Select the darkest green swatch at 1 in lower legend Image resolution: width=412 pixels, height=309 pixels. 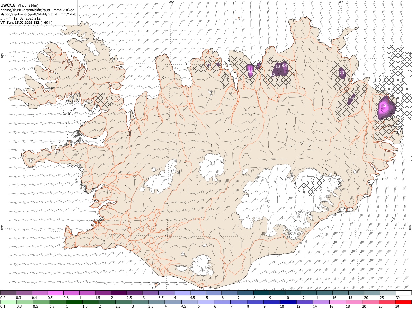point(74,302)
